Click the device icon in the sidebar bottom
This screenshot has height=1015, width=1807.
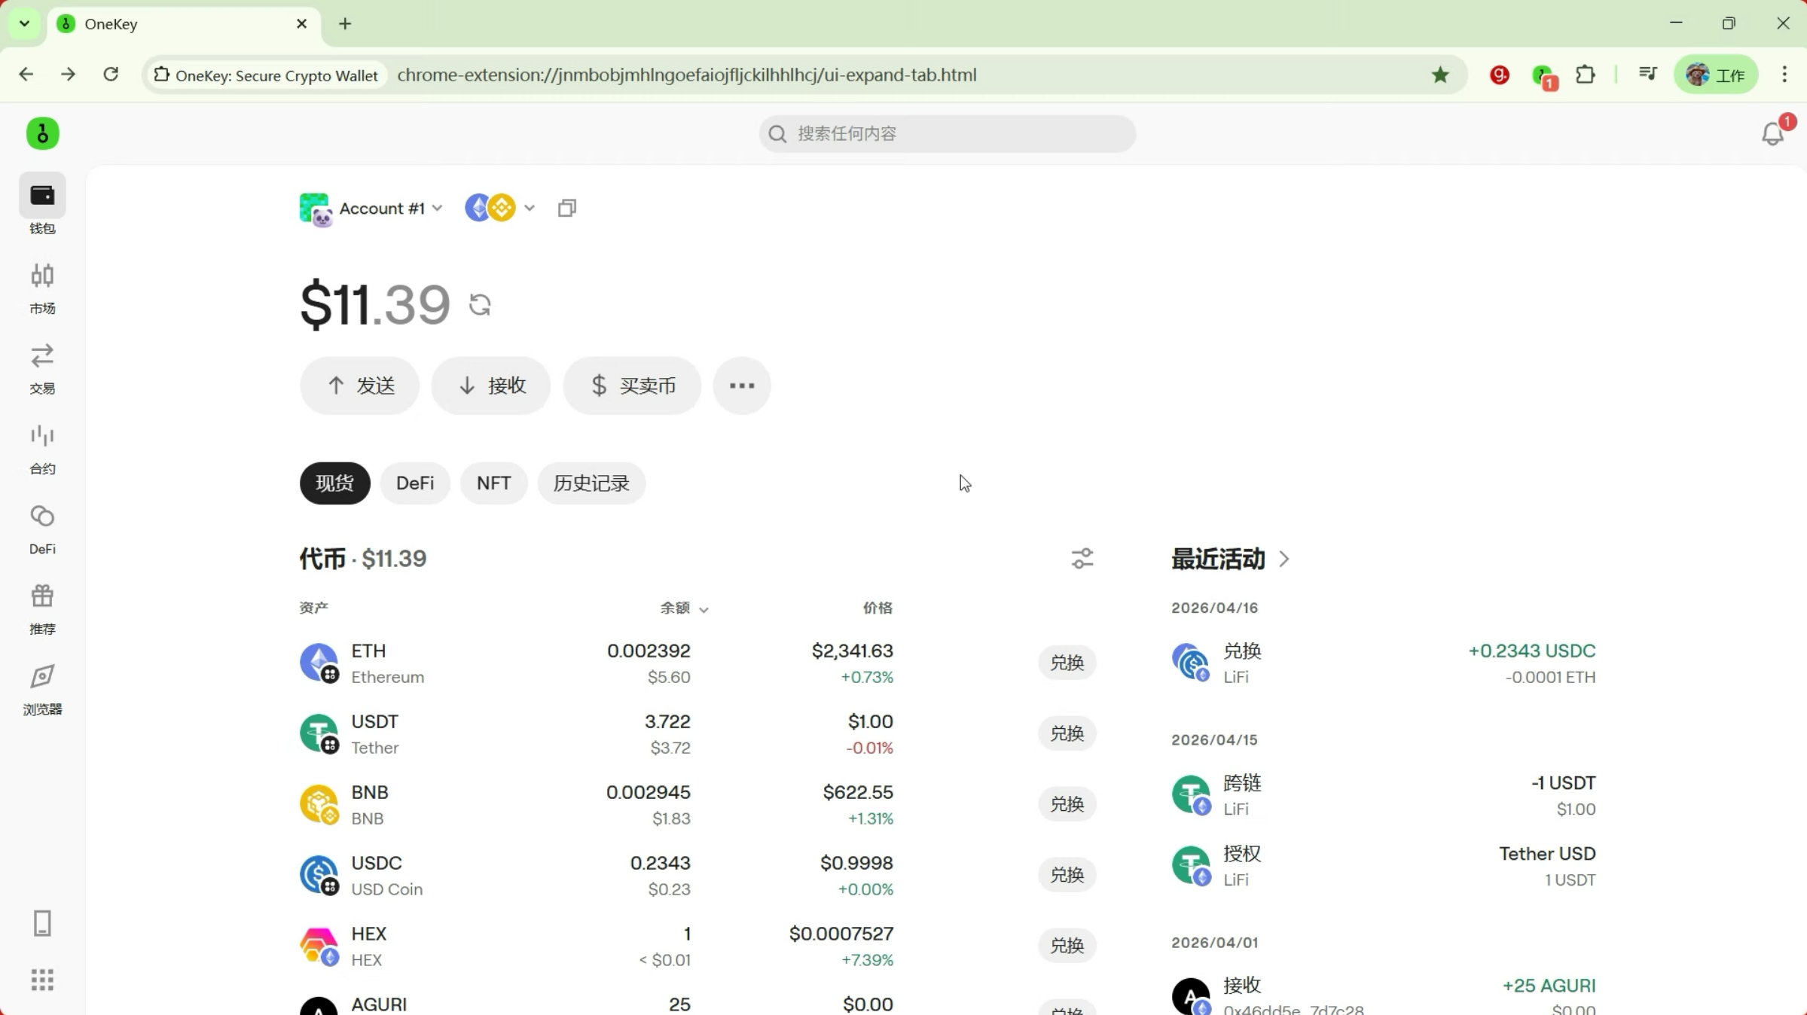click(x=42, y=923)
